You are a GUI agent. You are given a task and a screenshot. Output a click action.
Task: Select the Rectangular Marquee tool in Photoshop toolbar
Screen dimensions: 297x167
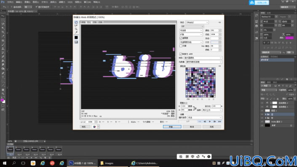[x=3, y=20]
